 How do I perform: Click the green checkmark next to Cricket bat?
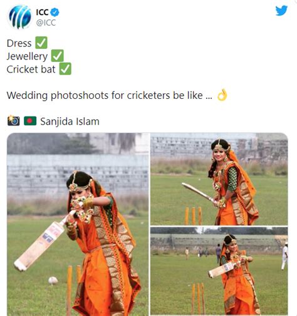pos(65,69)
